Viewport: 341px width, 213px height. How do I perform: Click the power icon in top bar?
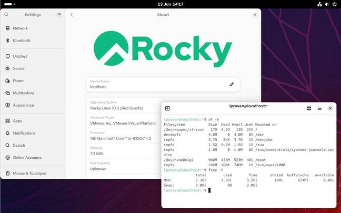pyautogui.click(x=335, y=4)
